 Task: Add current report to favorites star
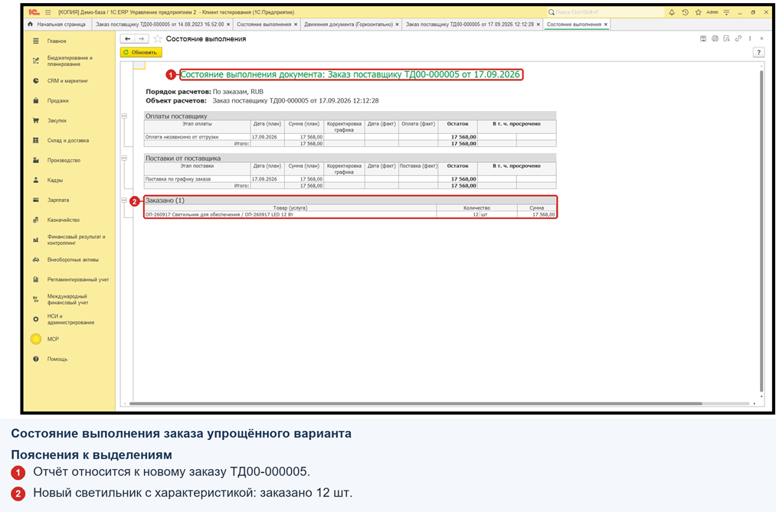point(157,38)
